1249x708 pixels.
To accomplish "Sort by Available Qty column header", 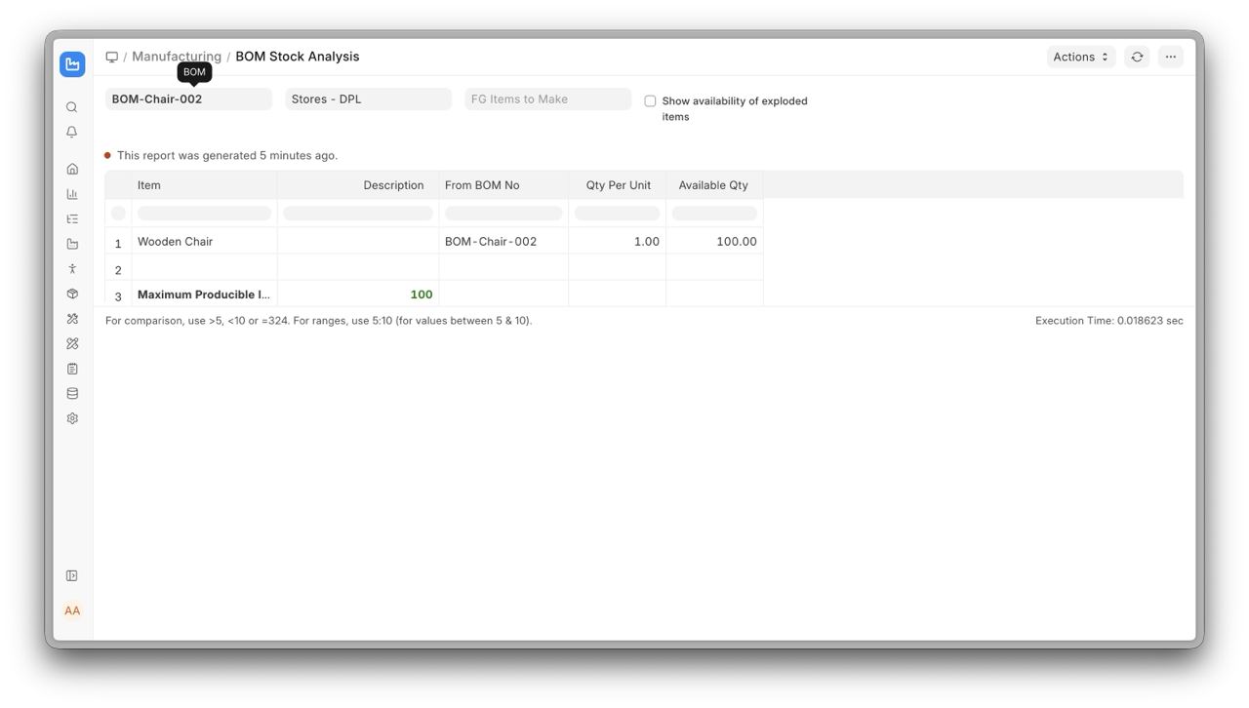I will (x=713, y=185).
